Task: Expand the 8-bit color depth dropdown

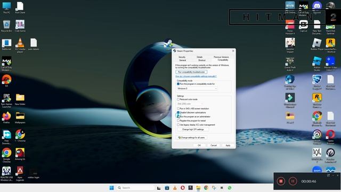Action: [x=190, y=104]
